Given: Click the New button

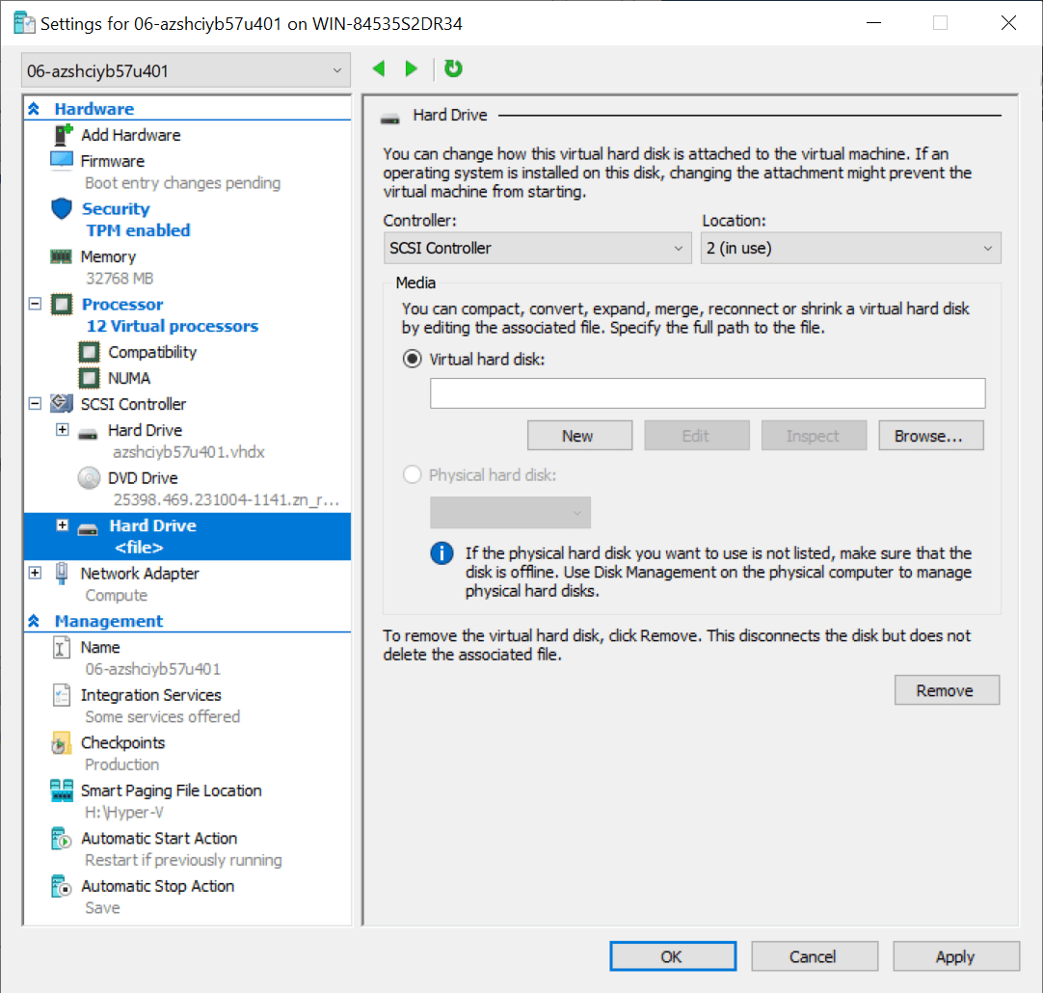Looking at the screenshot, I should [580, 436].
